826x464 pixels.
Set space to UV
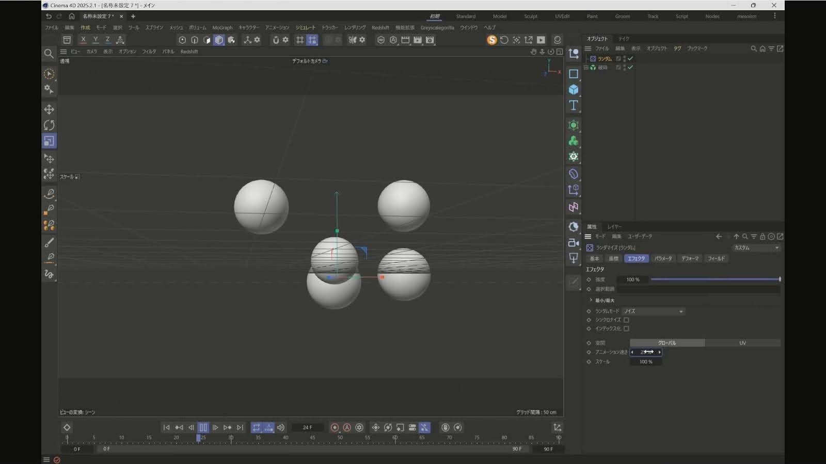(x=742, y=343)
